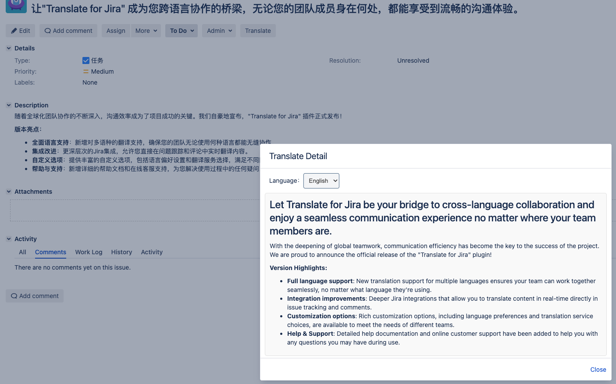
Task: Click the None labels value
Action: (90, 82)
